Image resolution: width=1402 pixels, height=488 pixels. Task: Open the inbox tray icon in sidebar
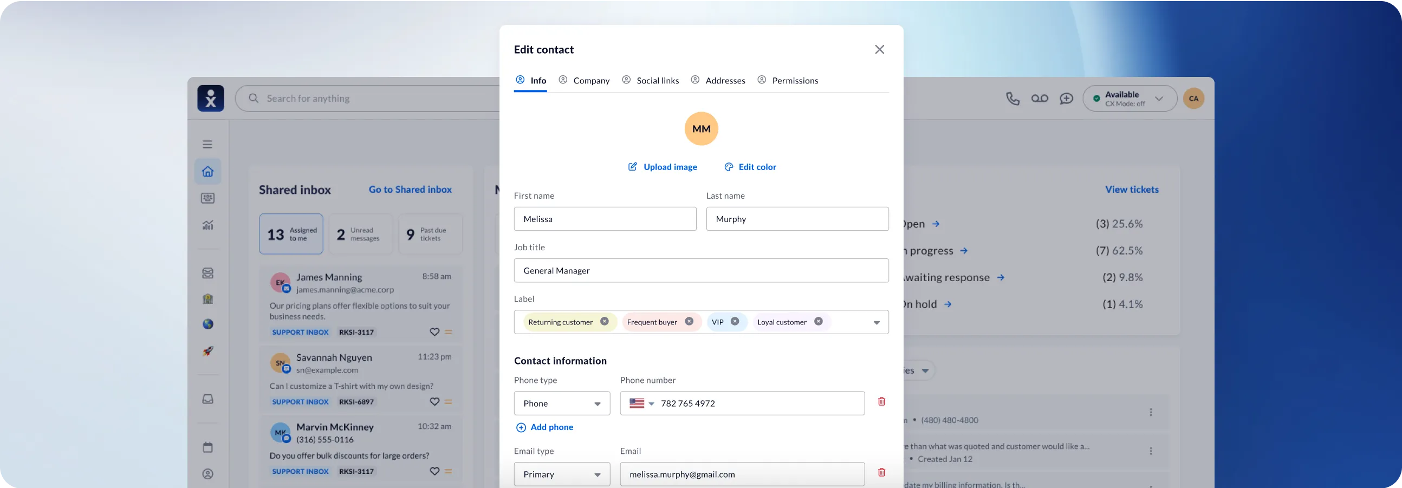(208, 399)
